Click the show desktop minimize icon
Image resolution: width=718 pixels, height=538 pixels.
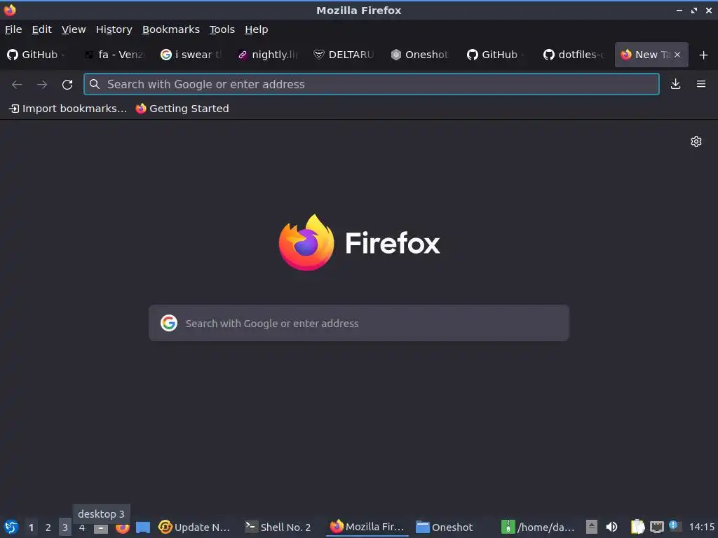(x=101, y=528)
